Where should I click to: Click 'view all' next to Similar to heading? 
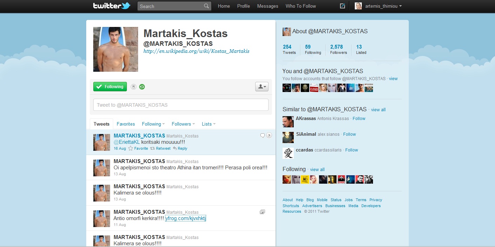click(378, 110)
